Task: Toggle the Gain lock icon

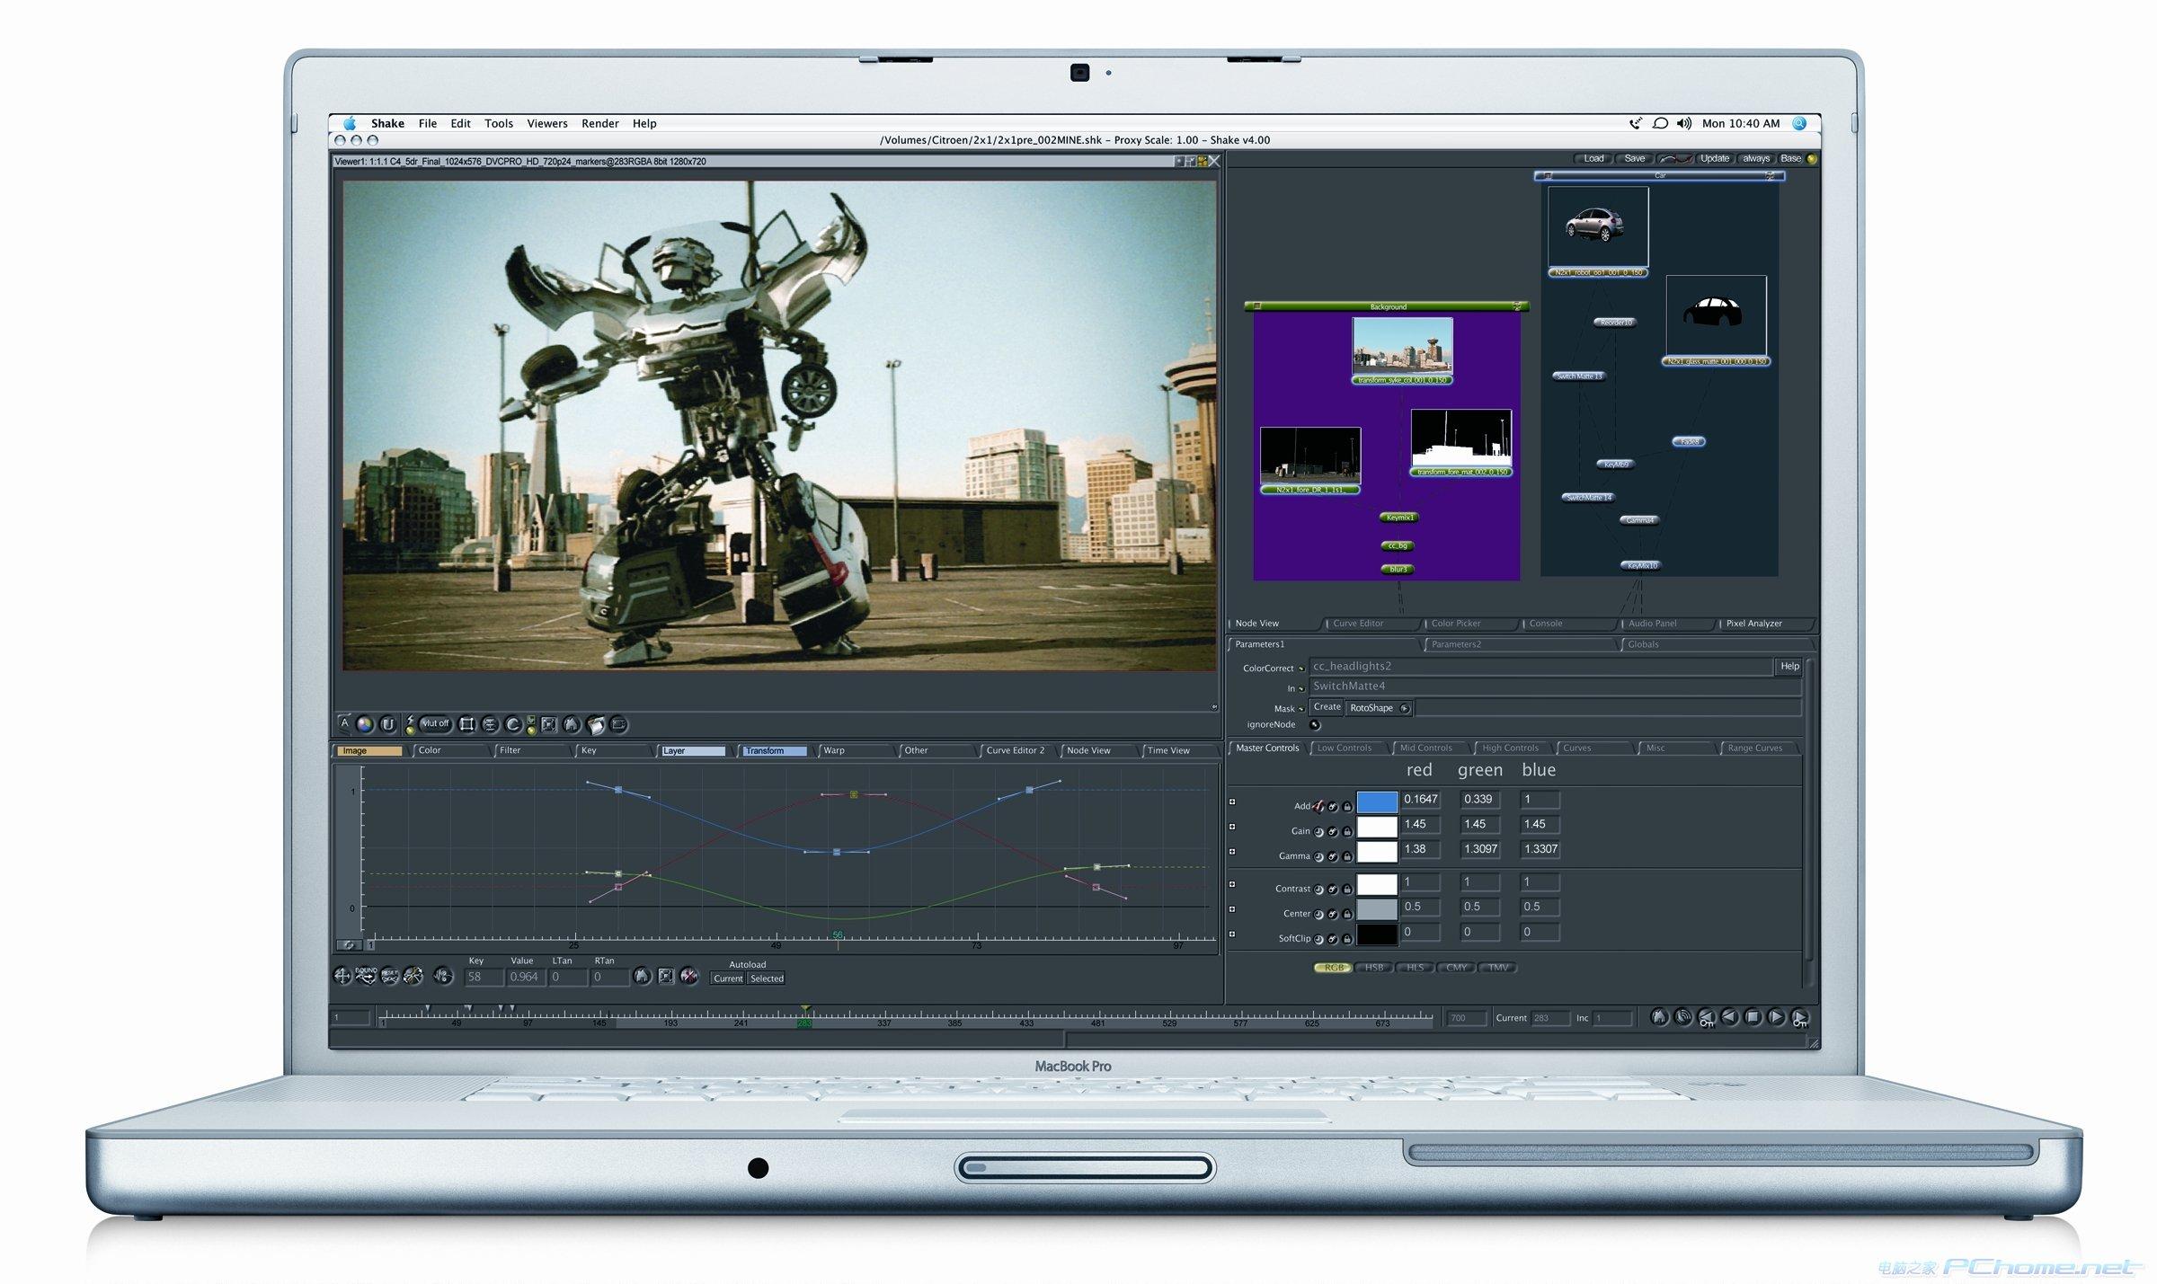Action: (x=1346, y=832)
